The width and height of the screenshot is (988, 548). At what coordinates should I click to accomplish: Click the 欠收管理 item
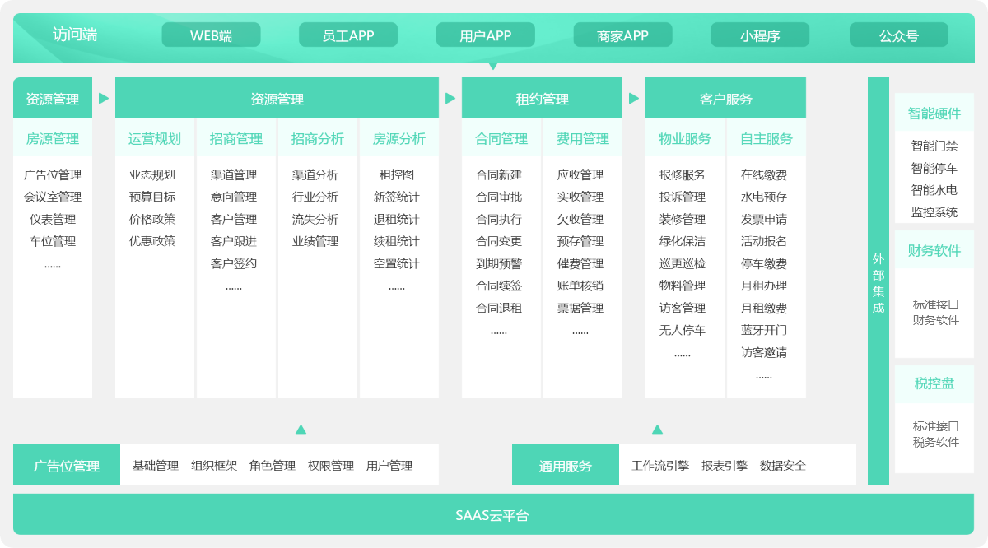tap(580, 219)
